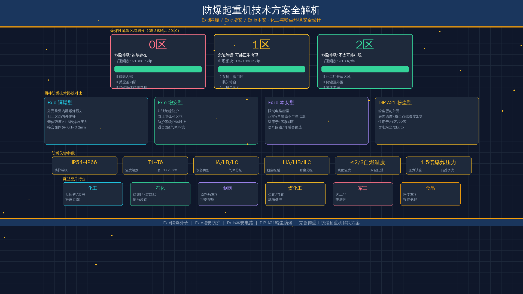523x294 pixels.
Task: Click 适合2区气体环境 line
Action: (x=171, y=127)
